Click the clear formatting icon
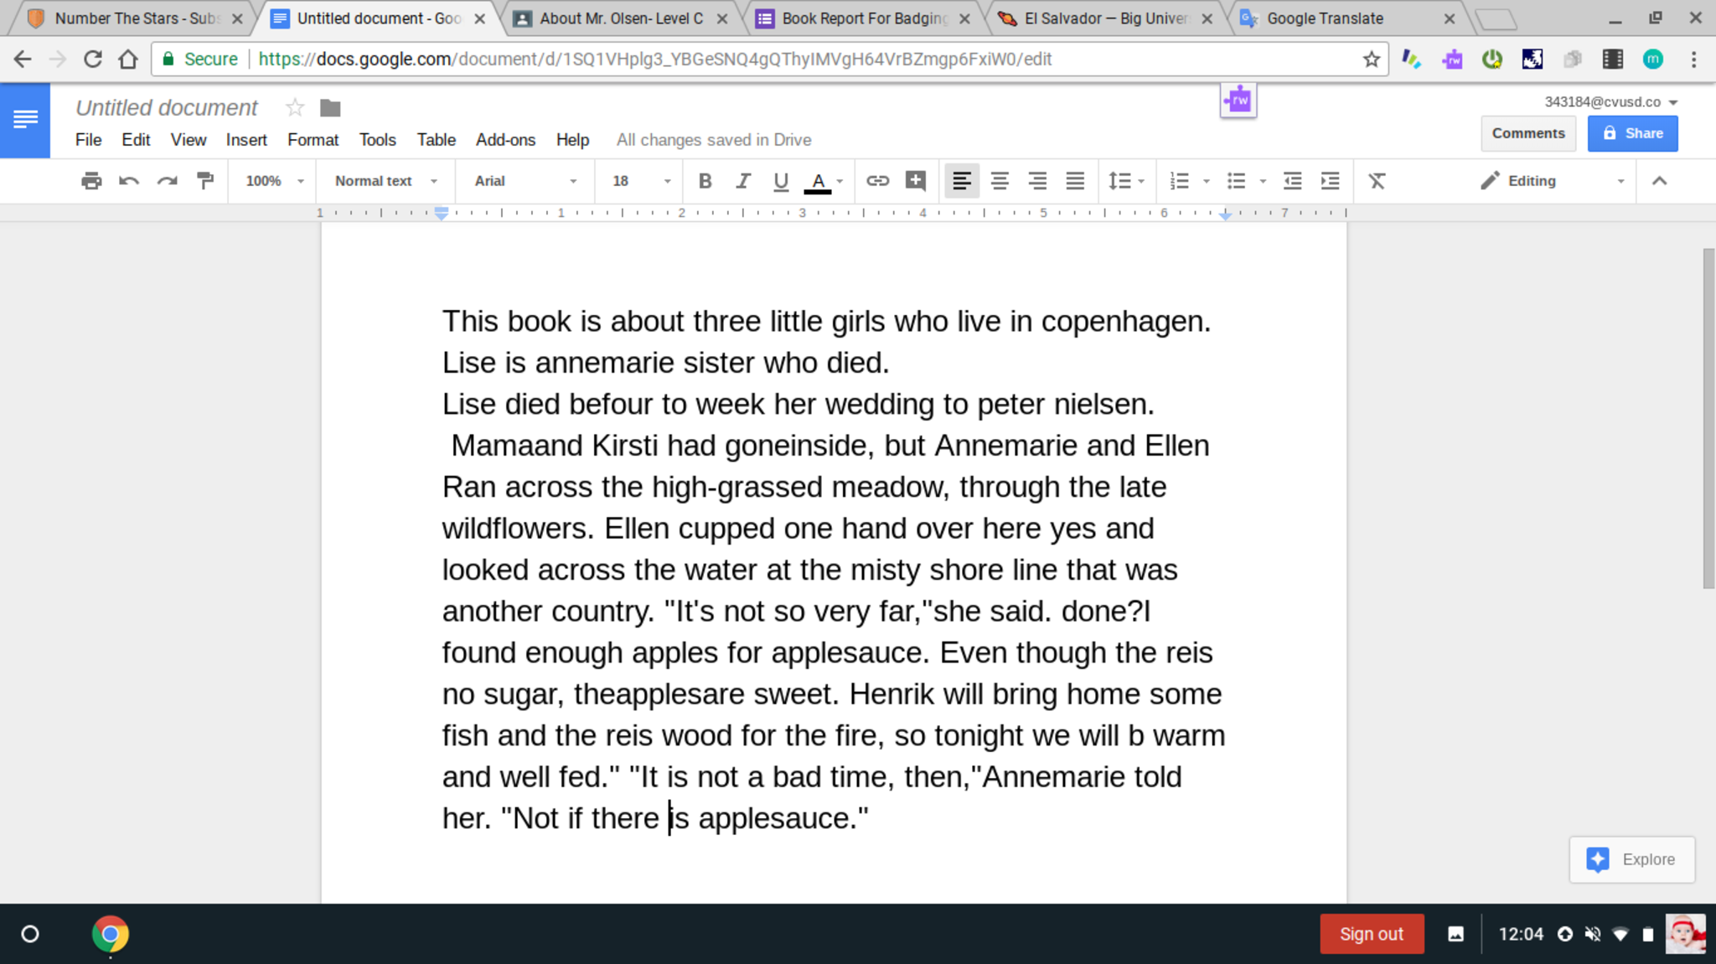The height and width of the screenshot is (964, 1716). point(1377,181)
